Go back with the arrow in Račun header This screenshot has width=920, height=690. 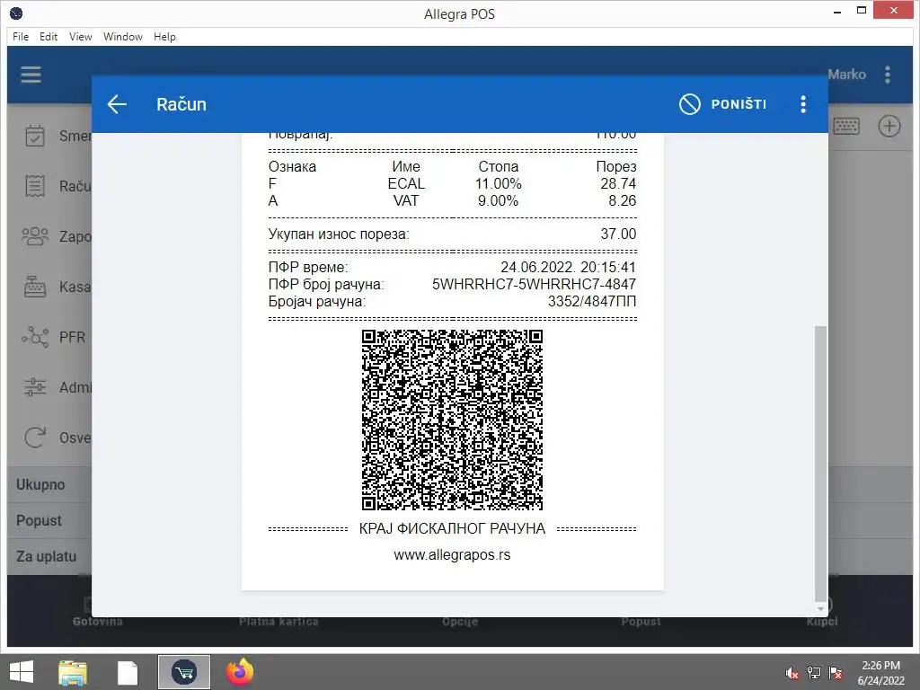[117, 104]
